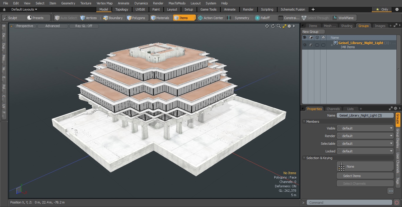Open the Action Center options

[211, 18]
